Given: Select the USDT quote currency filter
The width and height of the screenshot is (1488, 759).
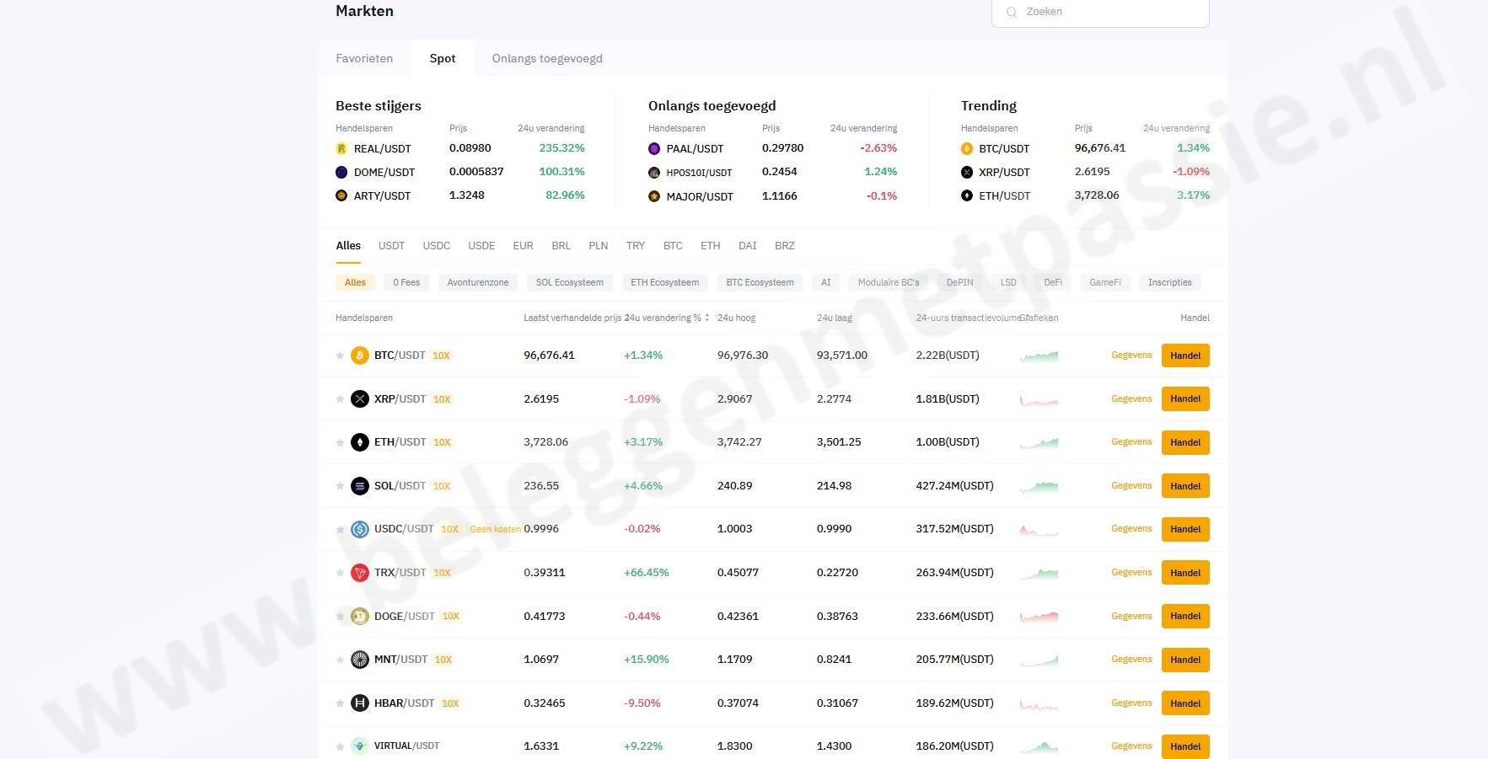Looking at the screenshot, I should [x=391, y=246].
